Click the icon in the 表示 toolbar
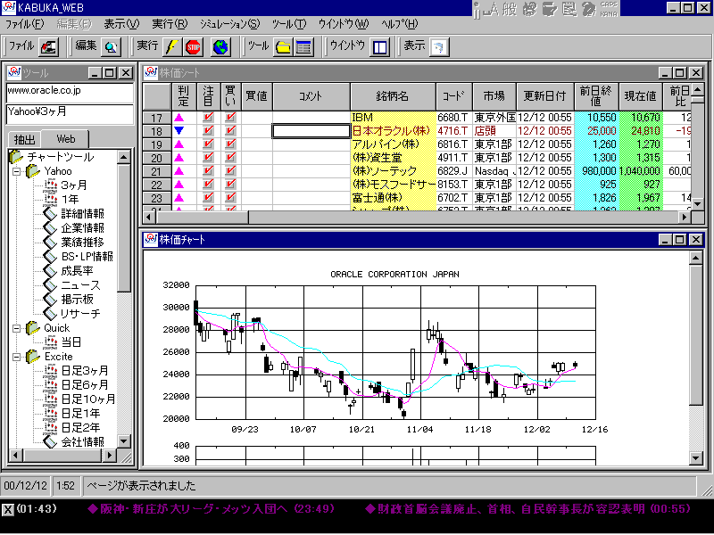Viewport: 714px width, 535px height. coord(439,47)
